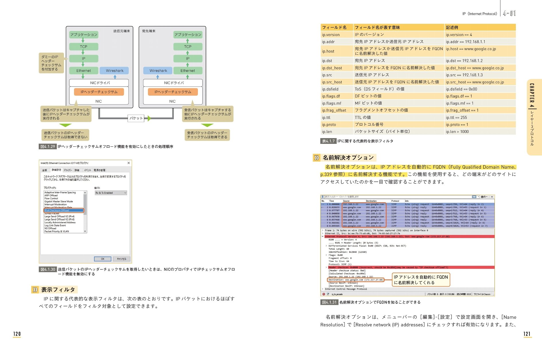This screenshot has height=345, width=542.
Task: Click the red capture status icon in status bar
Action: (323, 294)
